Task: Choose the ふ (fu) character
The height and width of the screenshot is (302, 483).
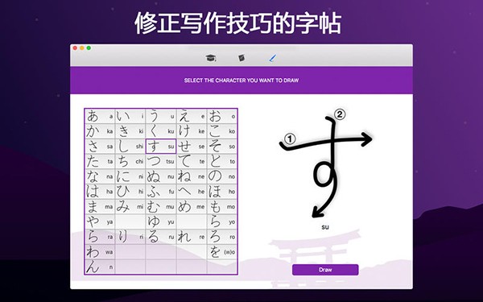Action: click(x=161, y=192)
